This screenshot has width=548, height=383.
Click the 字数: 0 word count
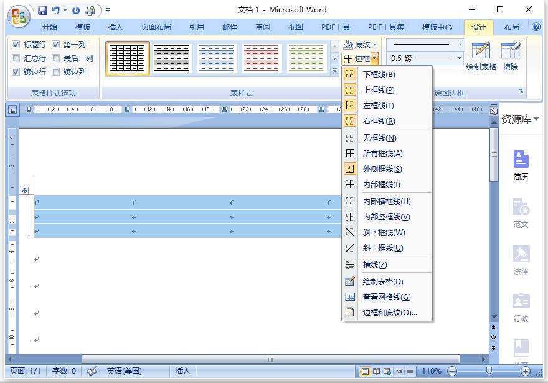click(x=64, y=371)
